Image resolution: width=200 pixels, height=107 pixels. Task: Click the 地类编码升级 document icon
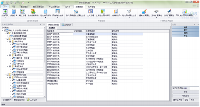pos(45,12)
